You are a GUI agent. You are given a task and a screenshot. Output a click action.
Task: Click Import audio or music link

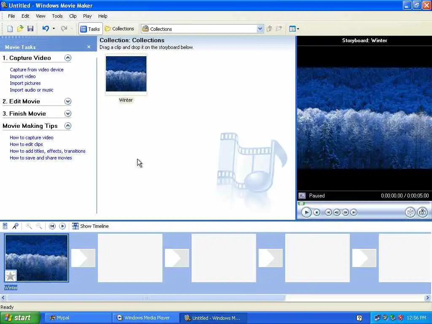coord(31,90)
